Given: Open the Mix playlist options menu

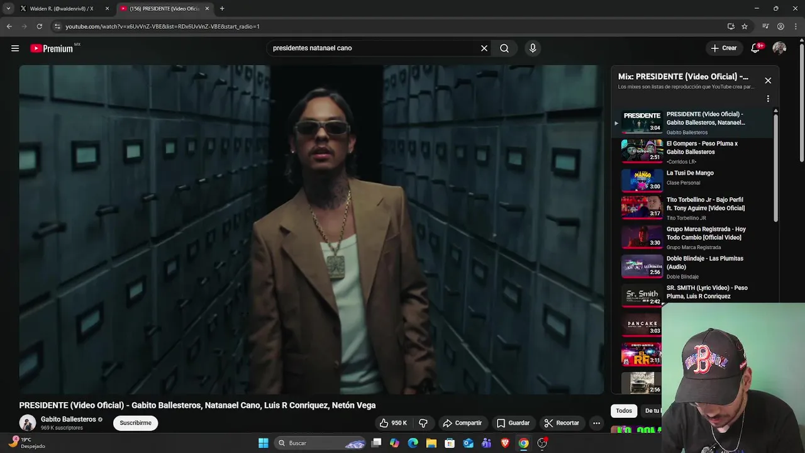Looking at the screenshot, I should (768, 99).
